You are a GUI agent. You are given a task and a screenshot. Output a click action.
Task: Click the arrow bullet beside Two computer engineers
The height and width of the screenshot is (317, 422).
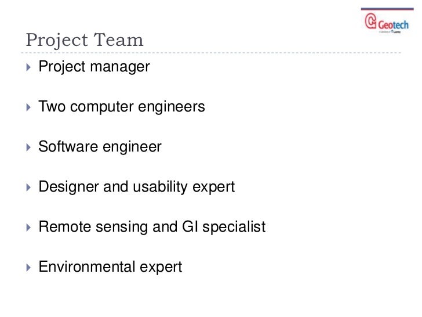click(x=28, y=107)
